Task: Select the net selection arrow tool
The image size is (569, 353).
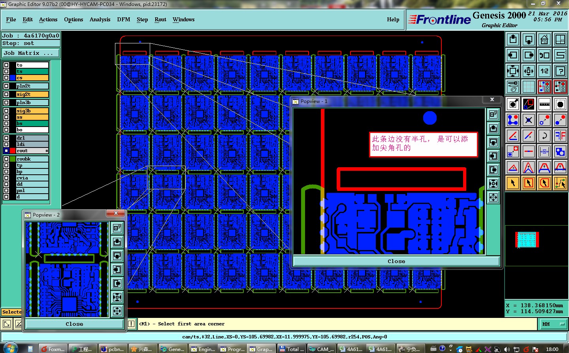Action: (560, 183)
